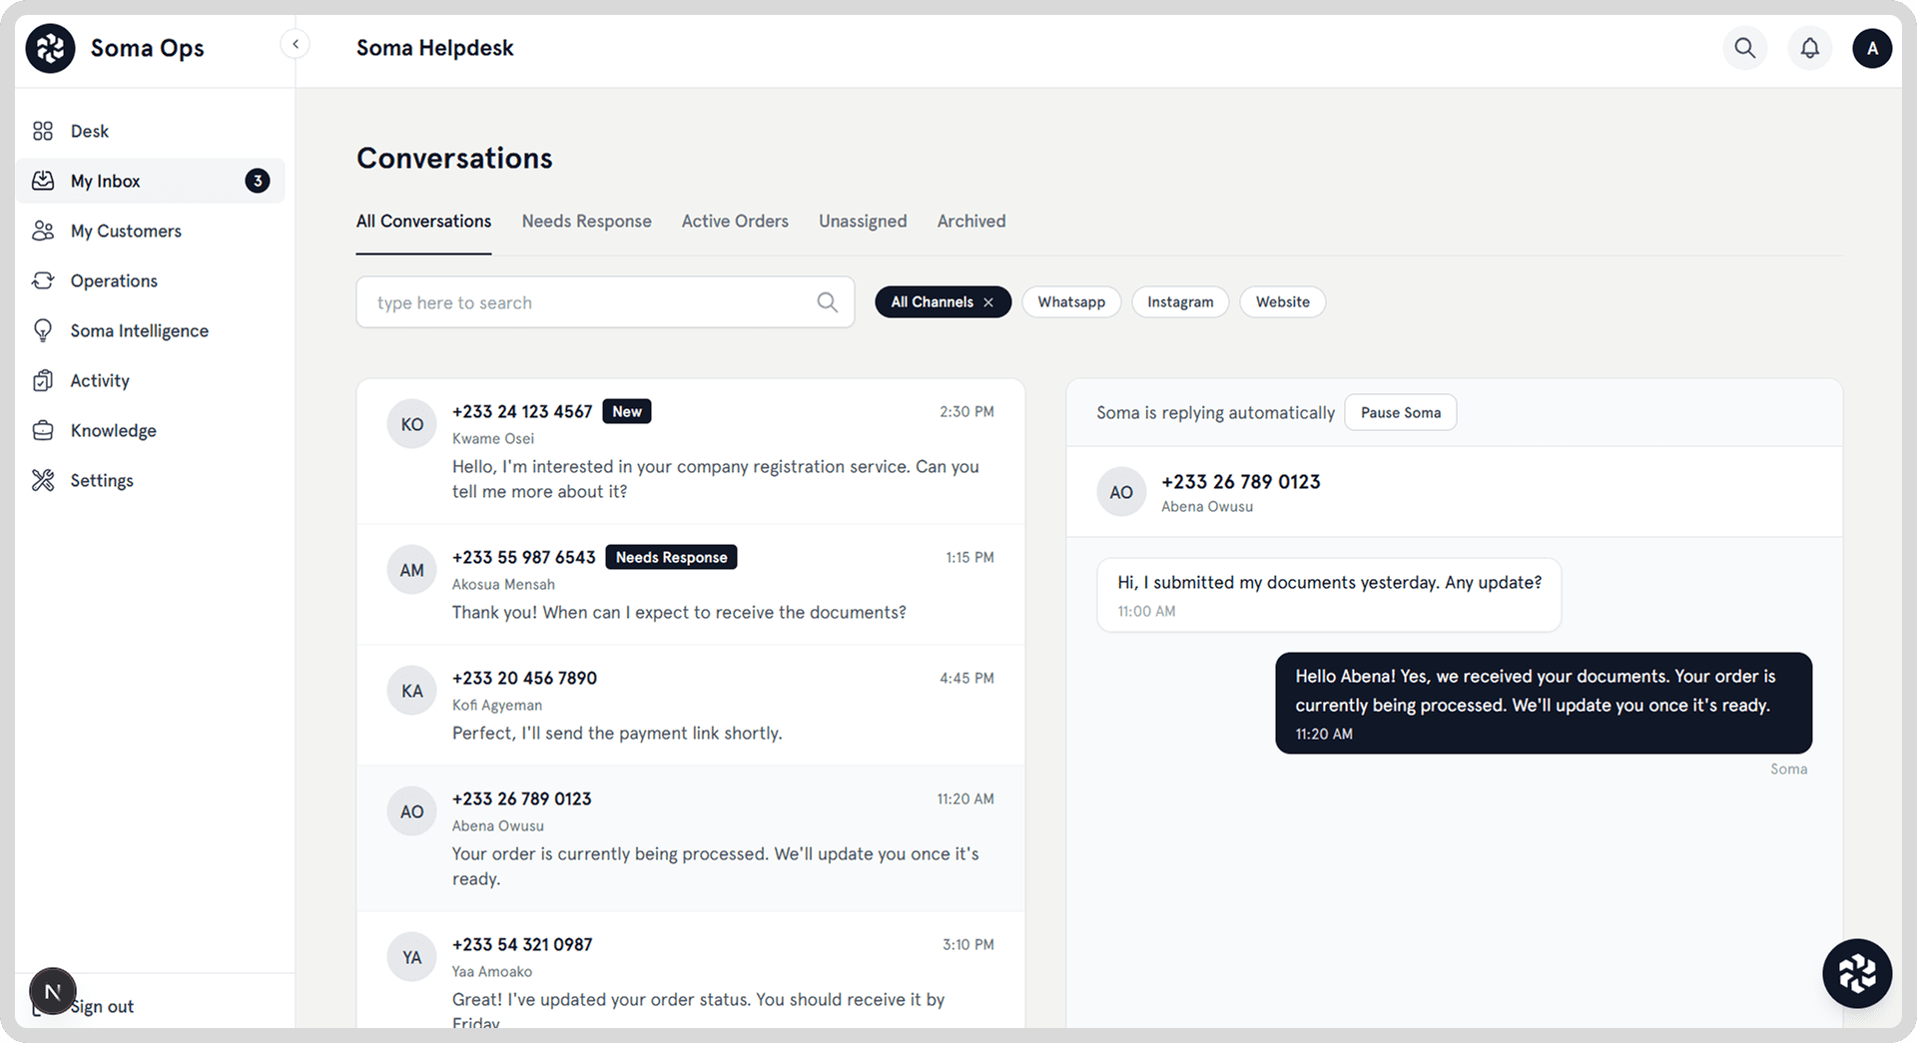Screen dimensions: 1917x1043
Task: Filter conversations by Whatsapp
Action: pyautogui.click(x=1070, y=302)
